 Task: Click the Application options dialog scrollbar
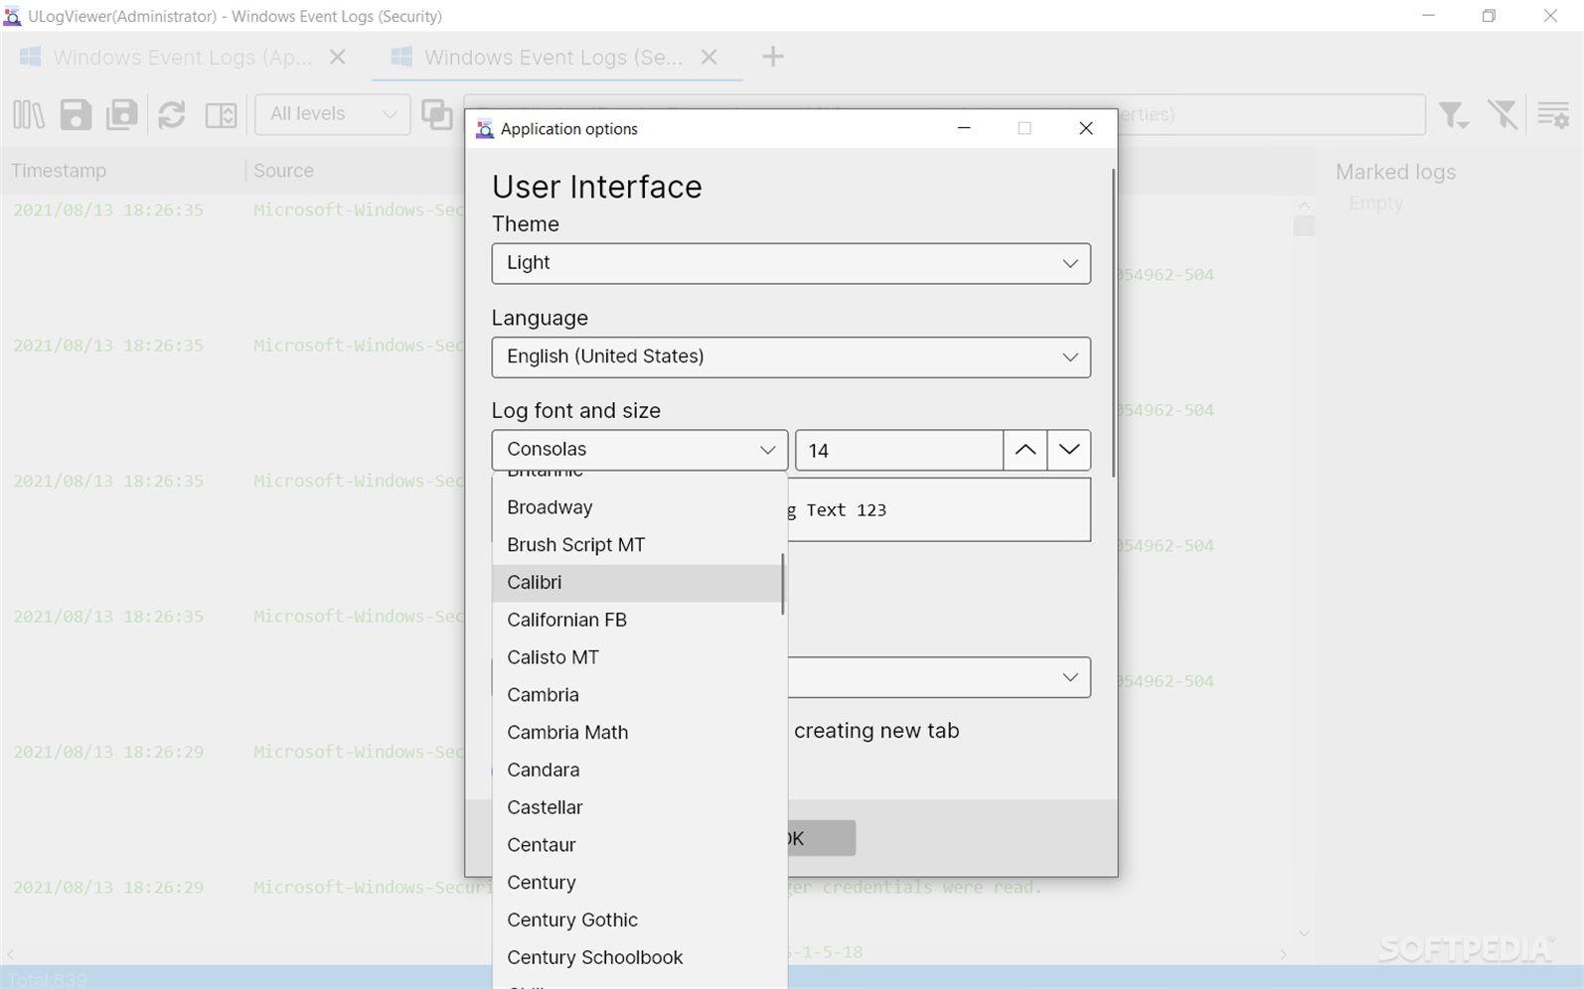point(1113,323)
